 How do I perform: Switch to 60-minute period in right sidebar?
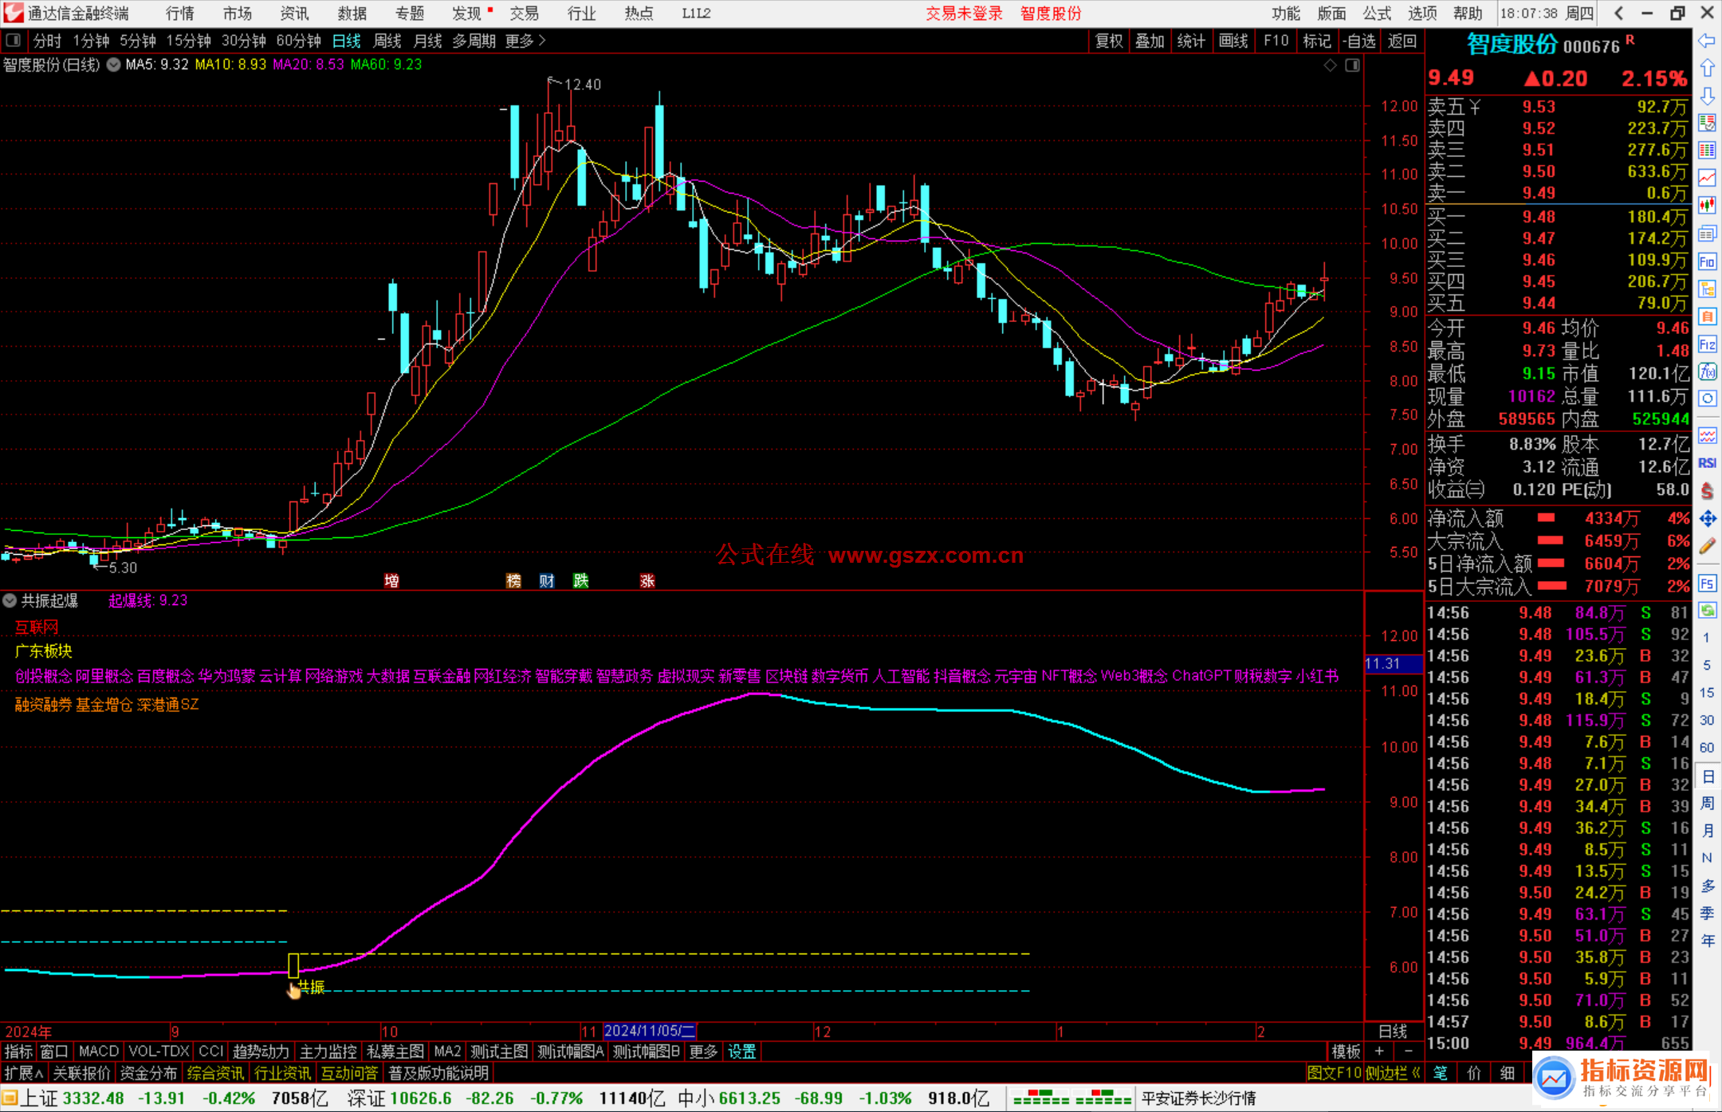pos(1707,748)
